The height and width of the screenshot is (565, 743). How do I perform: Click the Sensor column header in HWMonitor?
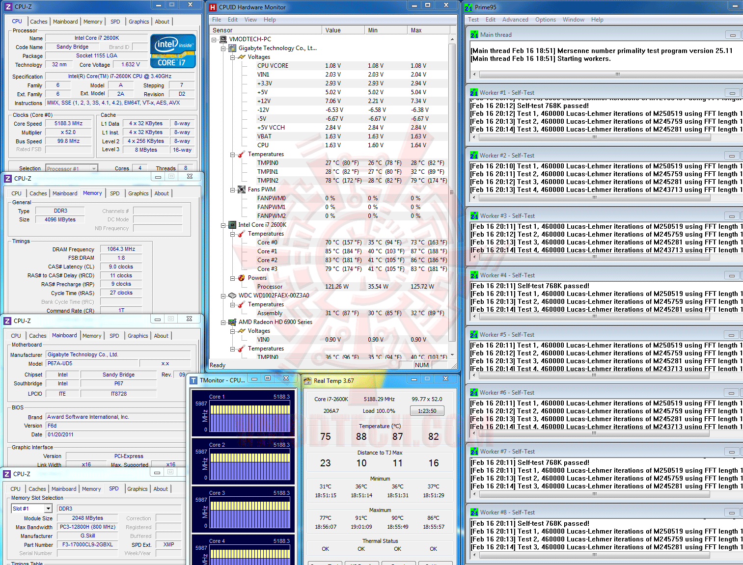click(x=266, y=30)
